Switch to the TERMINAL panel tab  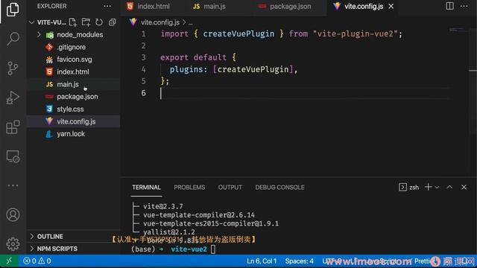146,187
